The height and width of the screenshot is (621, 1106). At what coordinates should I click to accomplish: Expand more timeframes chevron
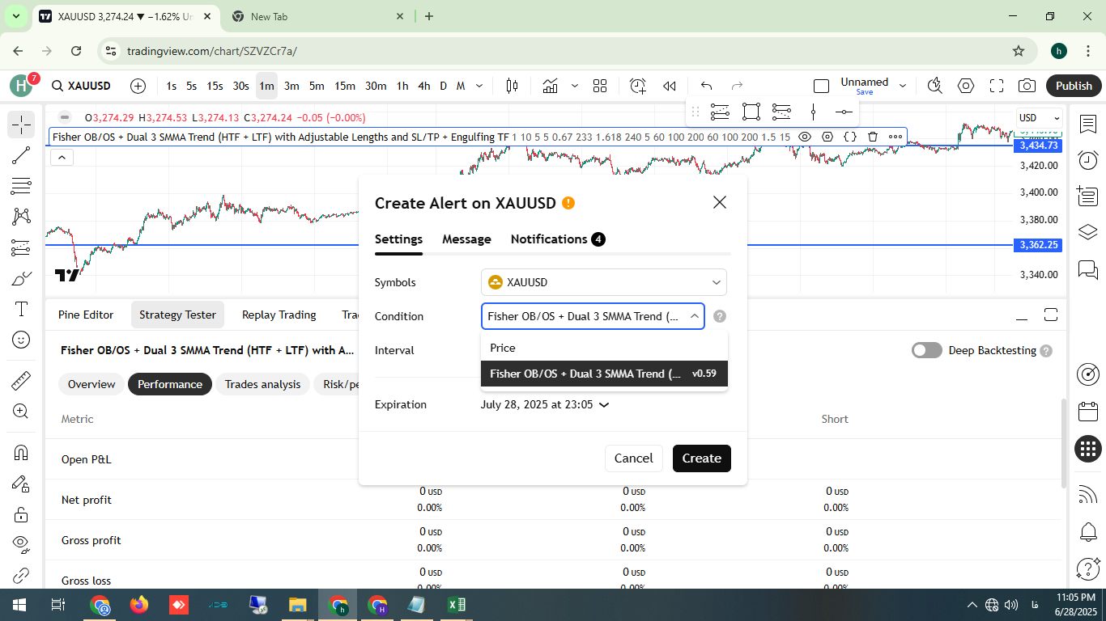coord(479,86)
